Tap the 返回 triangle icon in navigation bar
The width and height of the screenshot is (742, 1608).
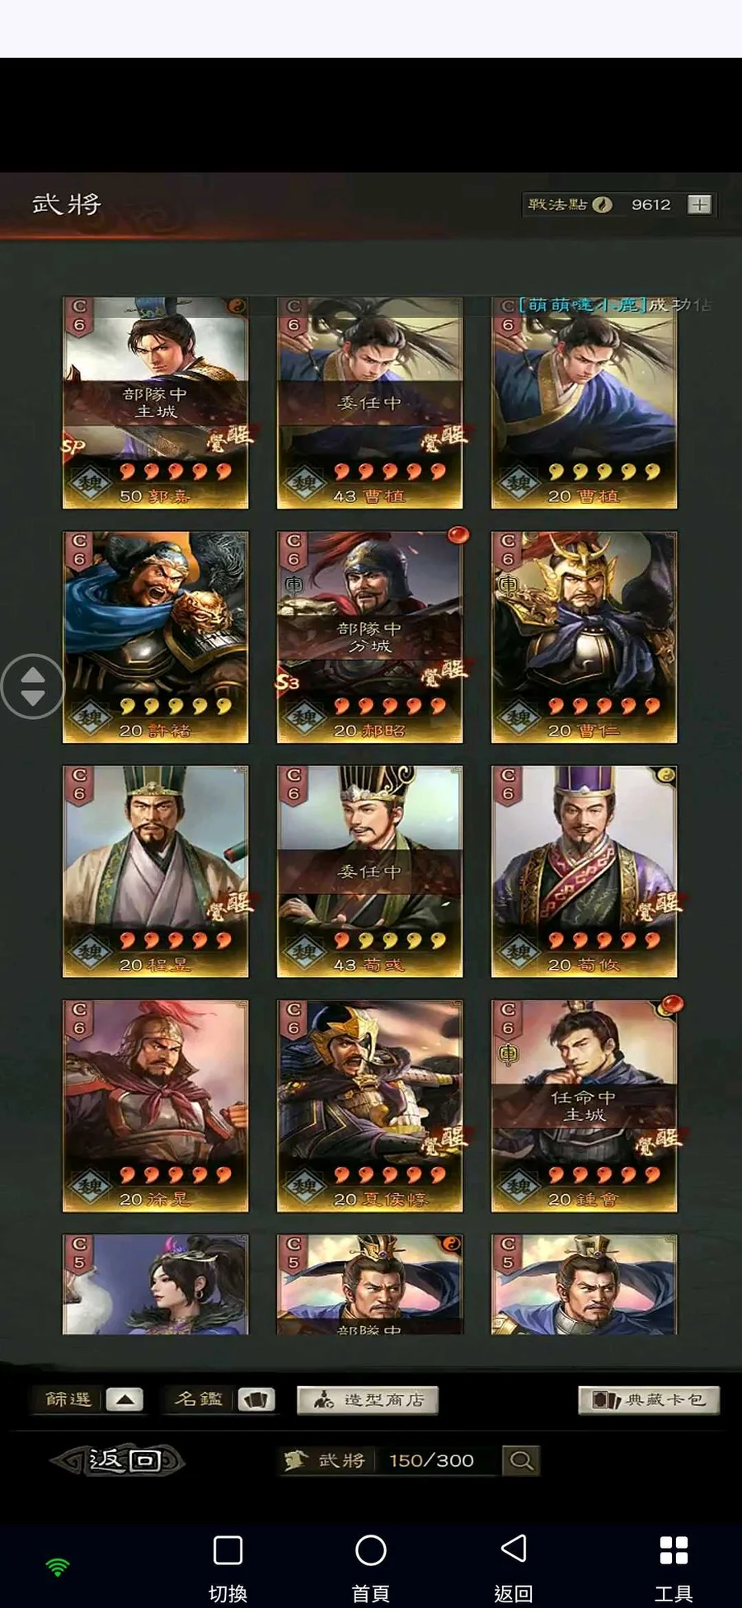pyautogui.click(x=514, y=1549)
